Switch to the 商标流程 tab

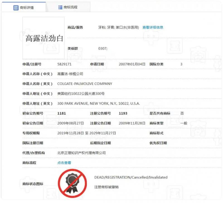click(68, 7)
